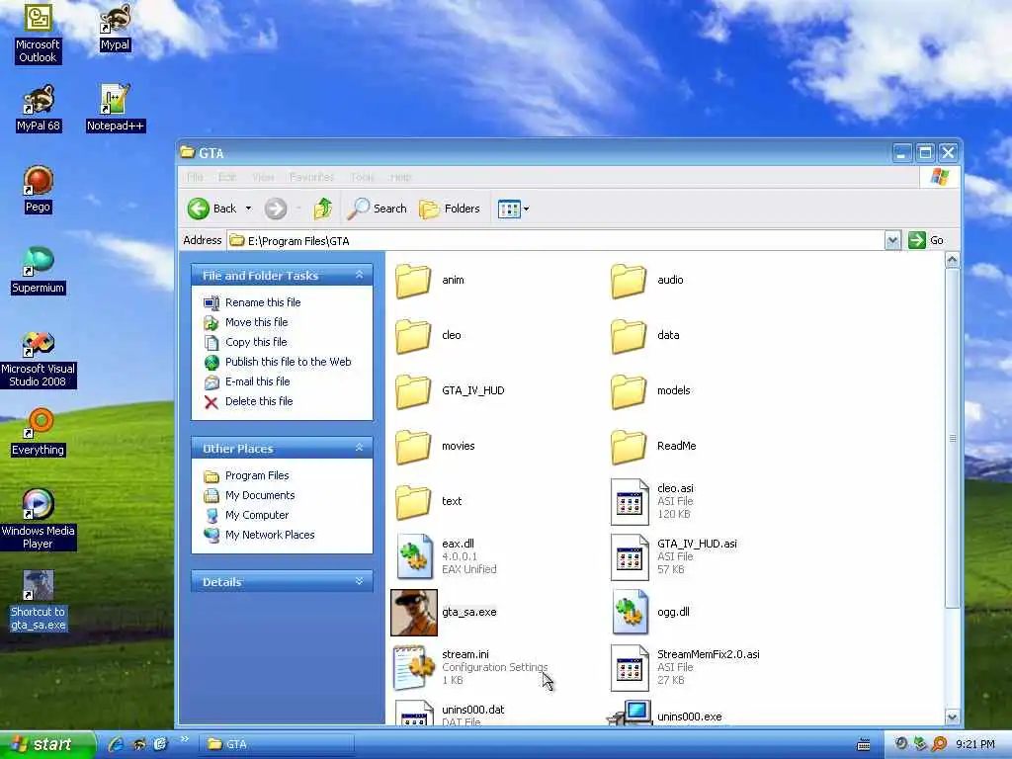The height and width of the screenshot is (759, 1012).
Task: Select the unins000.exe file
Action: click(665, 713)
